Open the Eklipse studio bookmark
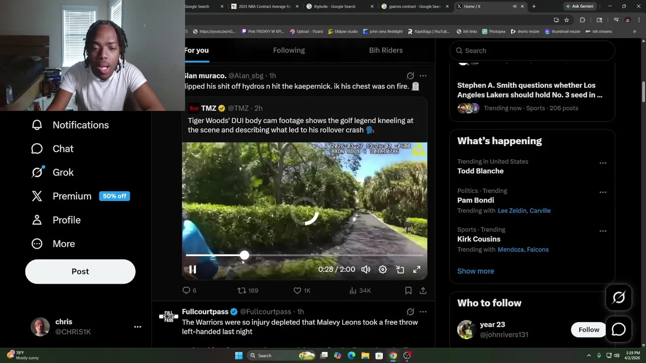 click(x=343, y=31)
